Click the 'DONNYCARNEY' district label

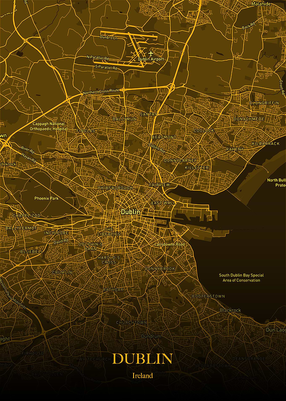pyautogui.click(x=180, y=160)
